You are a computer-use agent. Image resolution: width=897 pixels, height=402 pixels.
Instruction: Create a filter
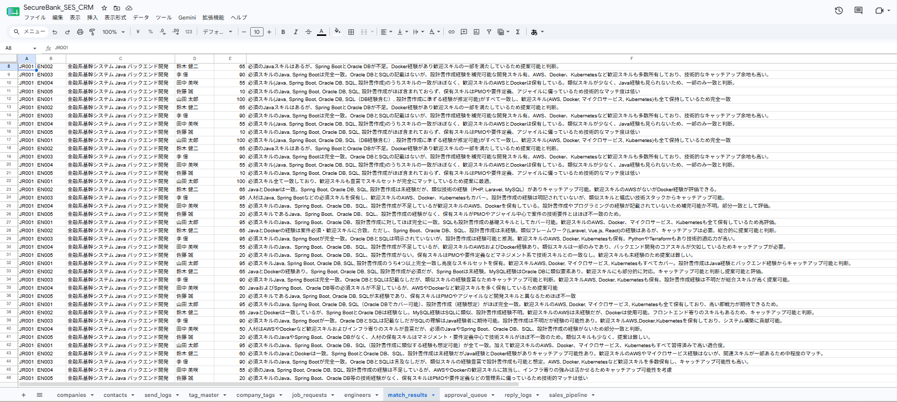(x=489, y=32)
